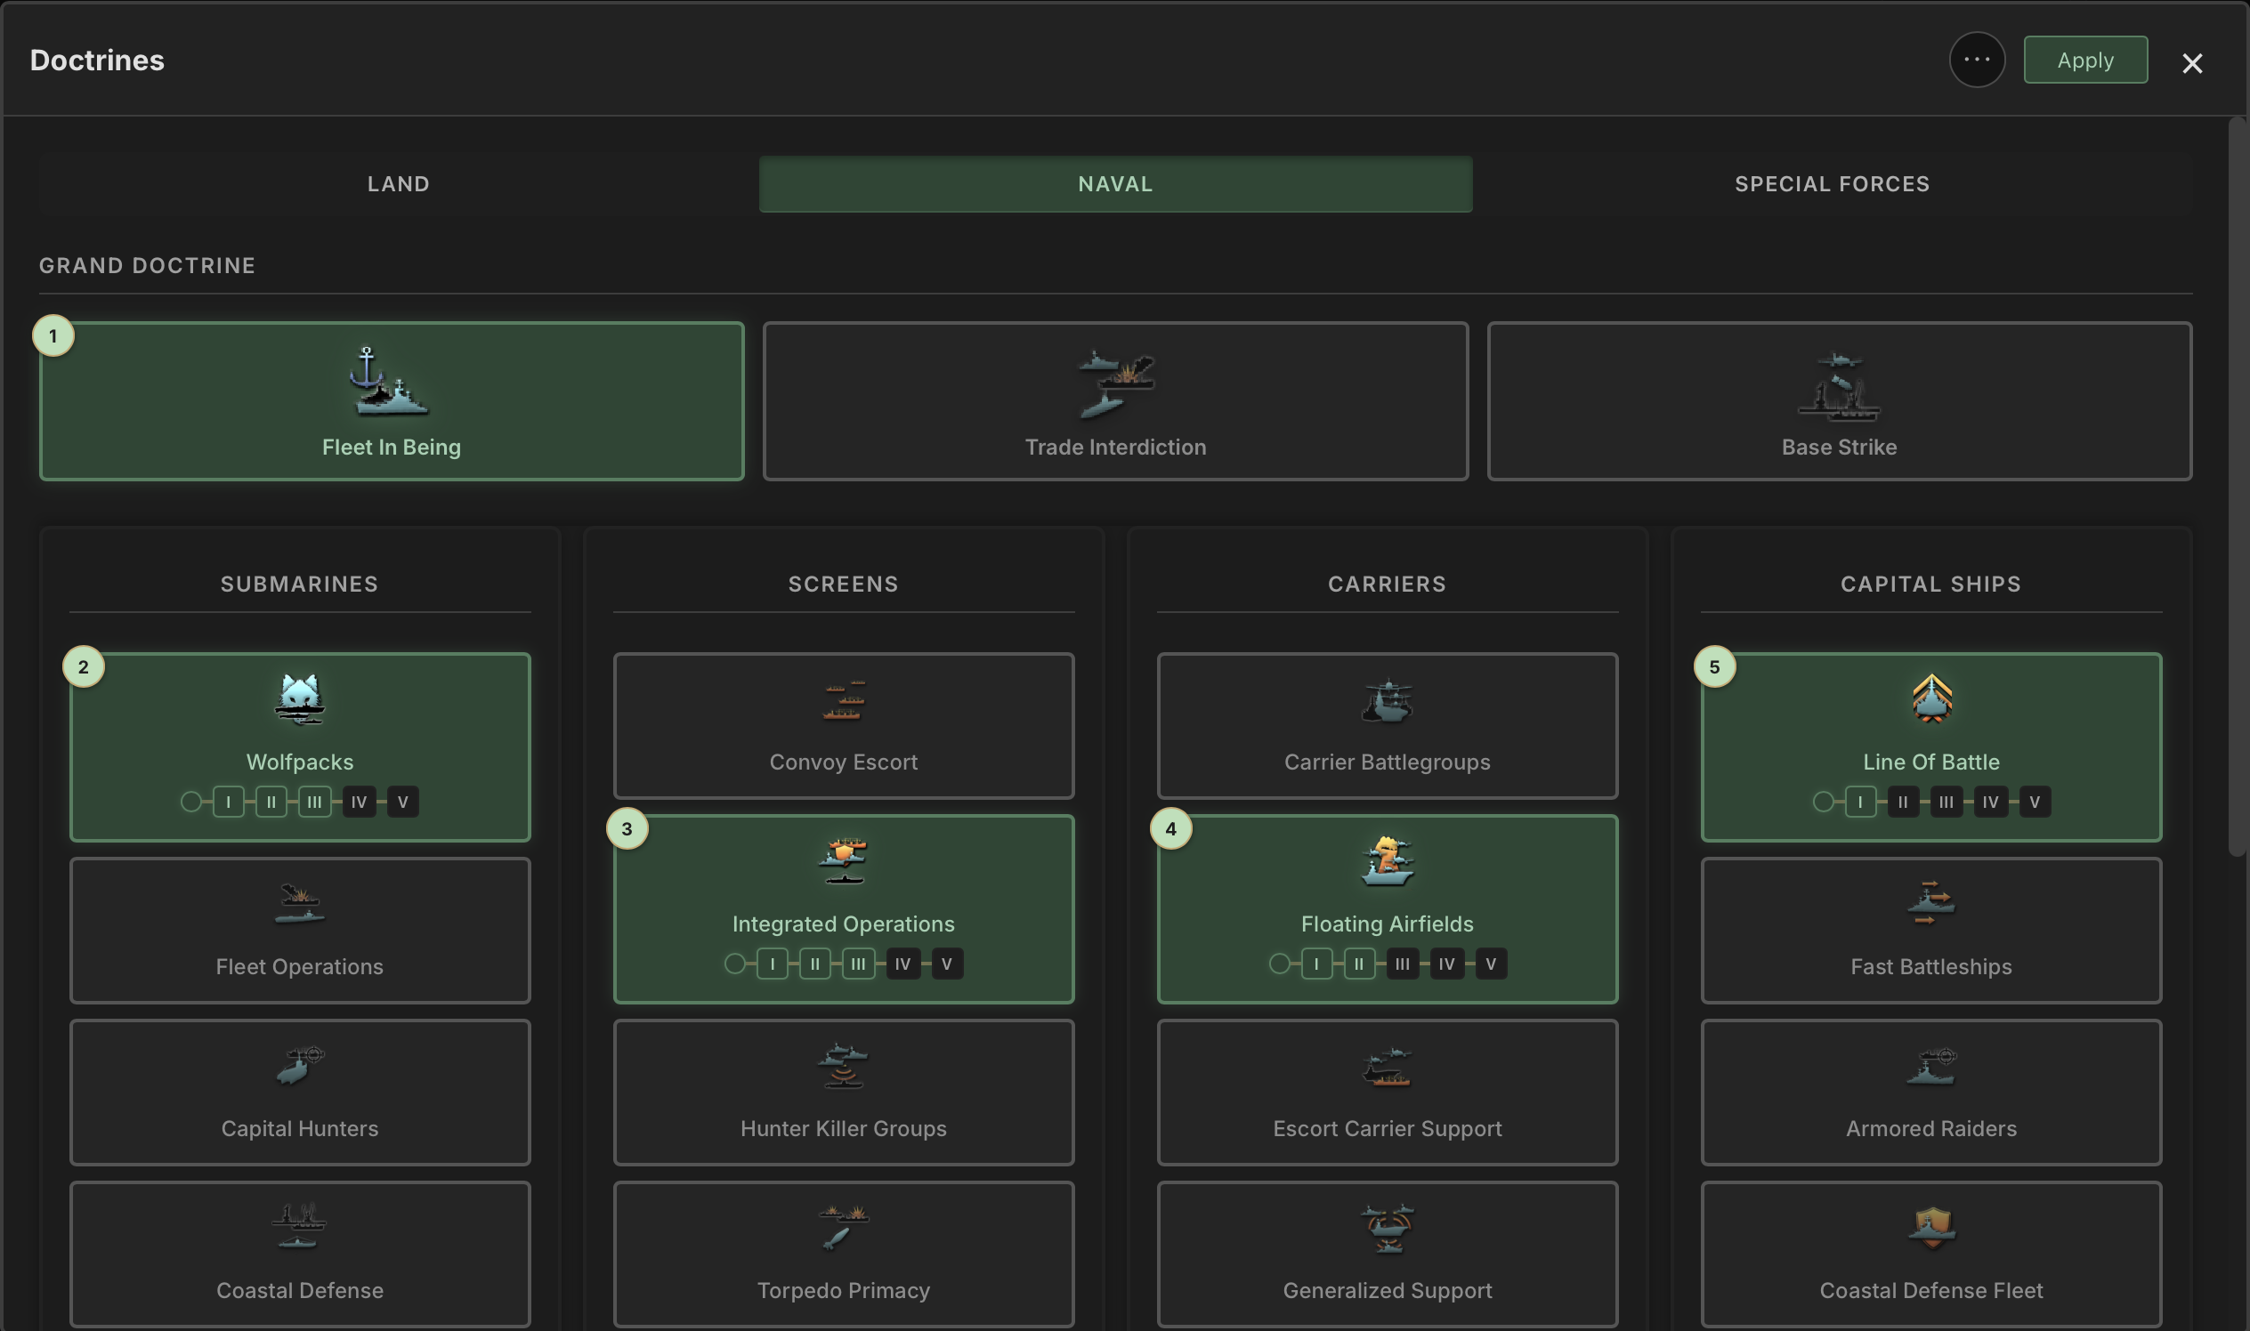Pick the Generalized Support doctrine label
This screenshot has height=1331, width=2250.
(x=1387, y=1291)
